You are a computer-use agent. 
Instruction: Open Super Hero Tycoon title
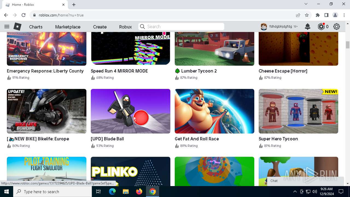(x=278, y=139)
